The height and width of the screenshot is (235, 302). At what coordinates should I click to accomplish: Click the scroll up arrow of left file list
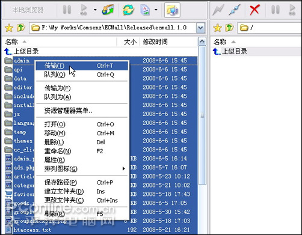tap(202, 41)
